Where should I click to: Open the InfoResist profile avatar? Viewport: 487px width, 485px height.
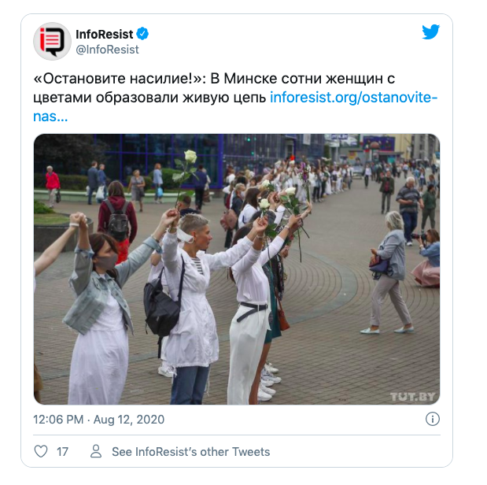click(x=52, y=41)
